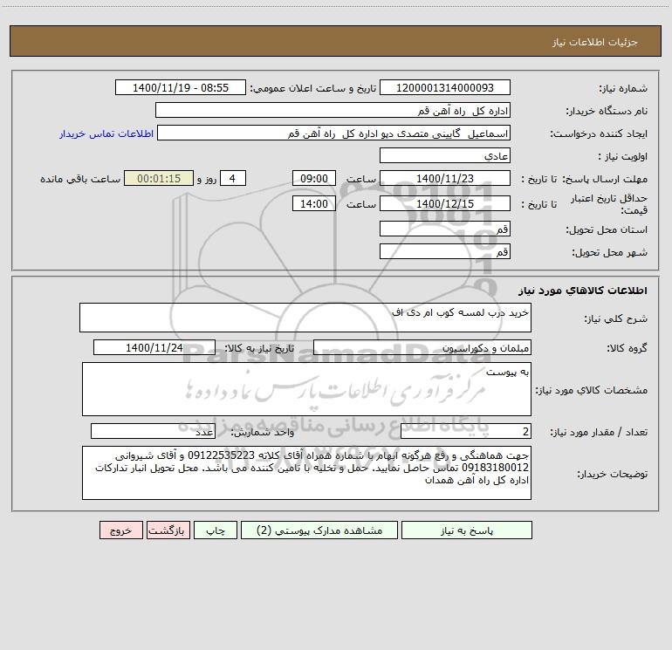Click the مشخصات کالای مورد نیاز label
The height and width of the screenshot is (650, 672).
click(x=592, y=390)
